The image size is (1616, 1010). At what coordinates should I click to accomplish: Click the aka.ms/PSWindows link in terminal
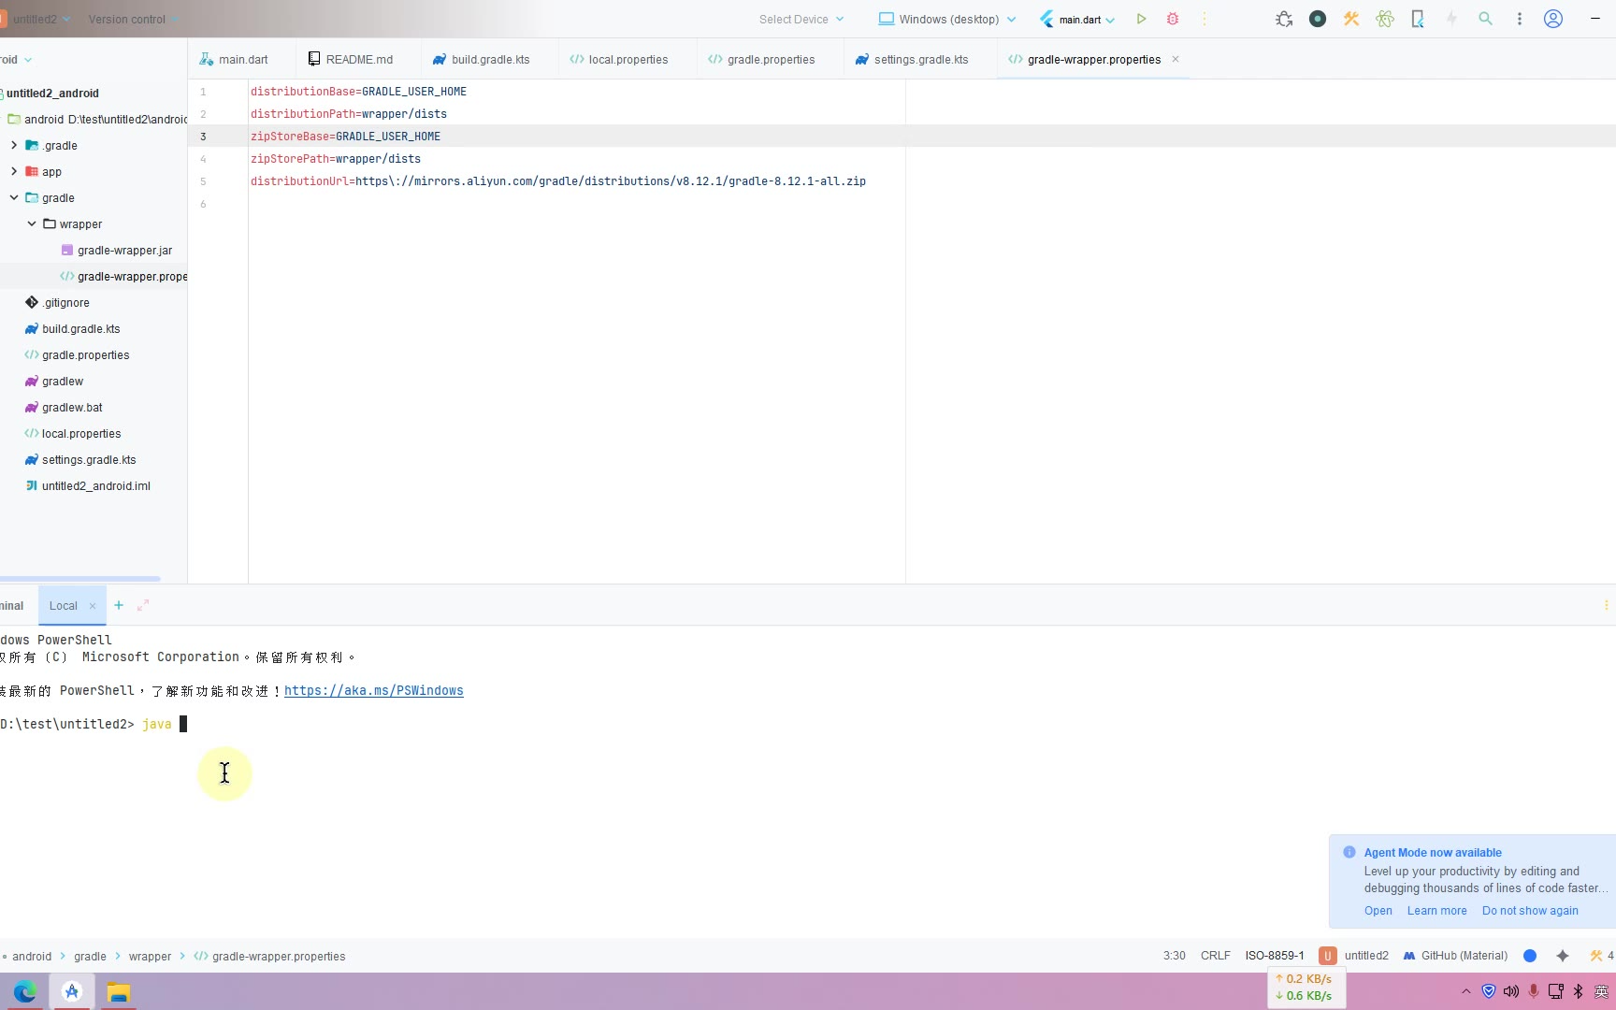coord(373,691)
